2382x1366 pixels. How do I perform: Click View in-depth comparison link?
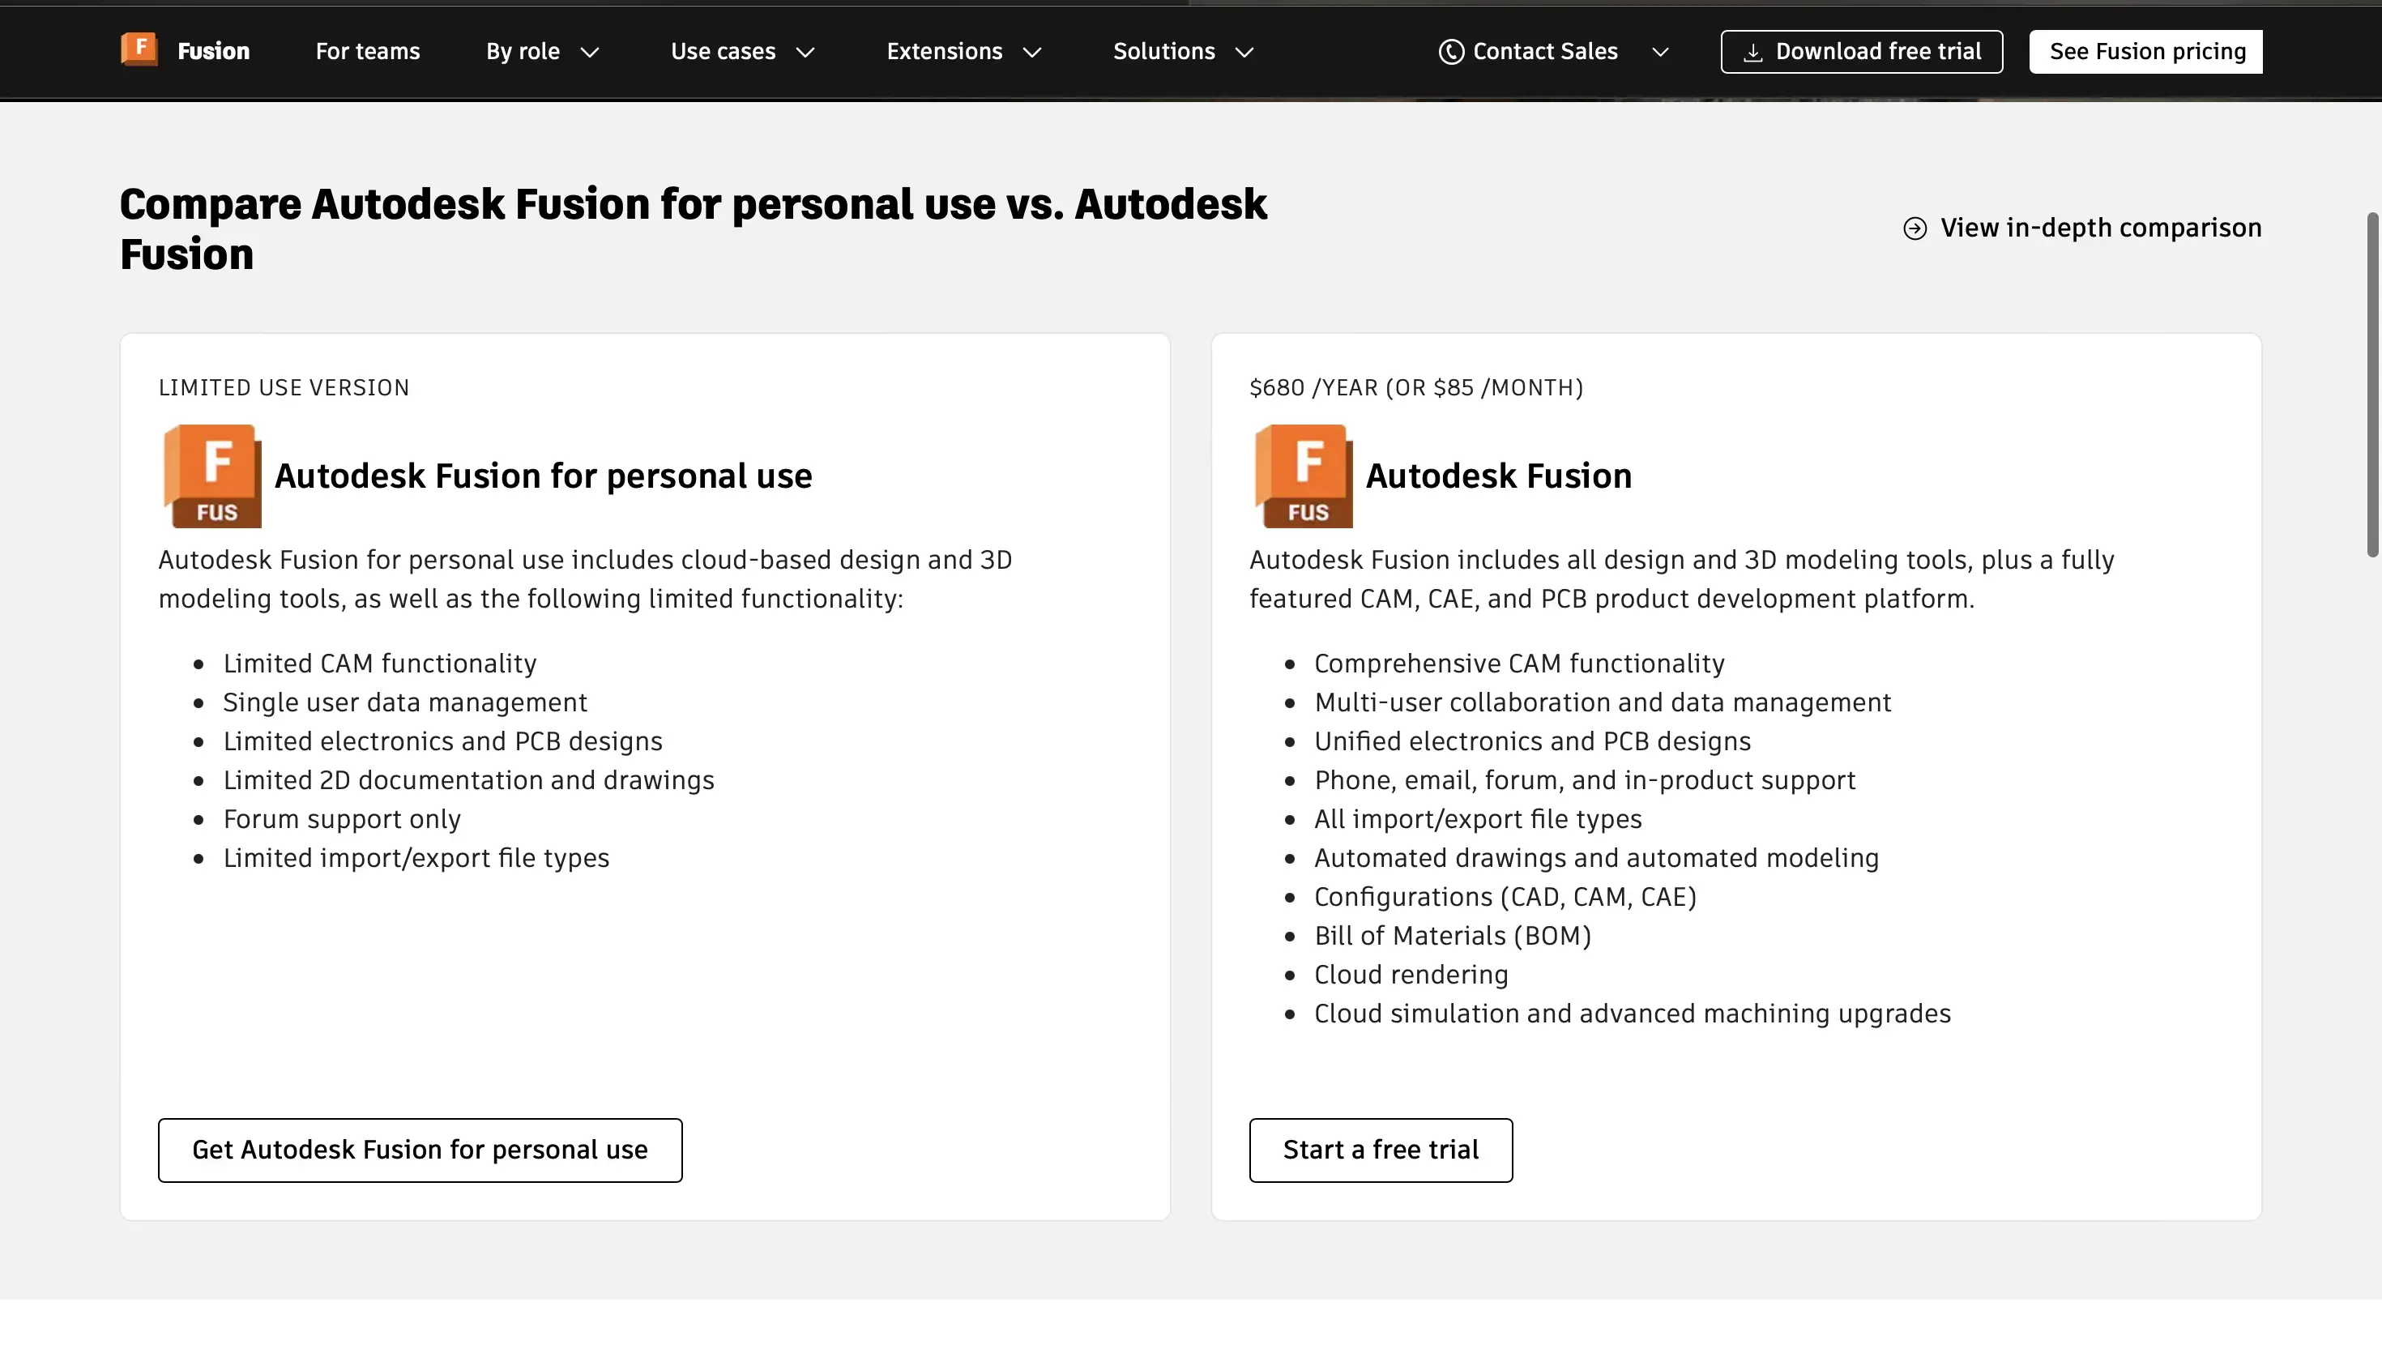click(2099, 227)
